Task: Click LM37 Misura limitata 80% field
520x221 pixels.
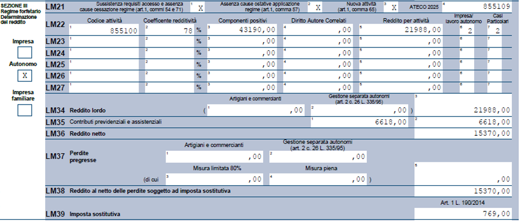Action: point(214,179)
